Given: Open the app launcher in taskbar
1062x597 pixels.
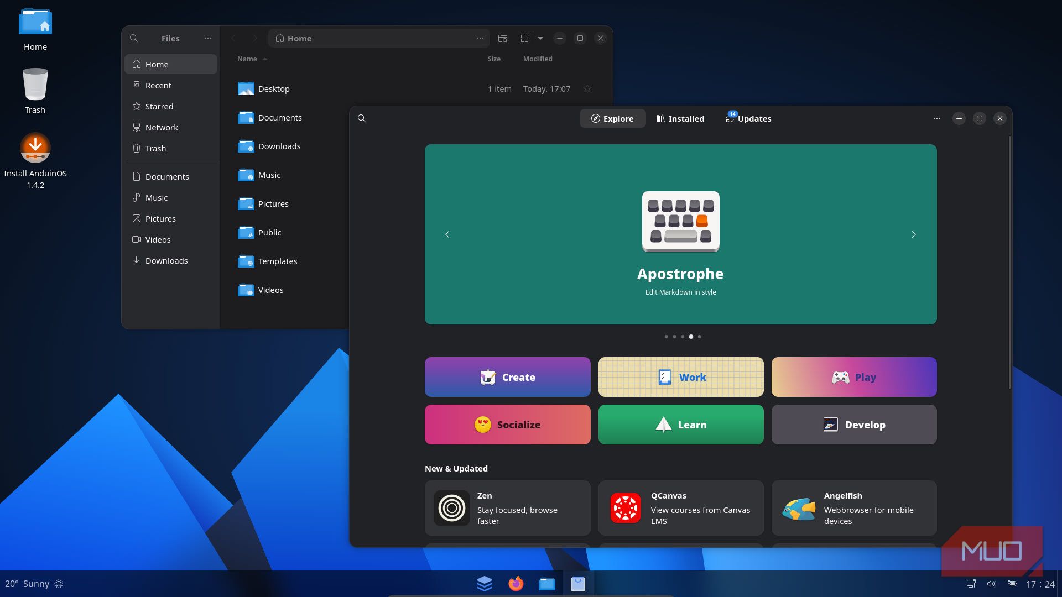Looking at the screenshot, I should [485, 584].
